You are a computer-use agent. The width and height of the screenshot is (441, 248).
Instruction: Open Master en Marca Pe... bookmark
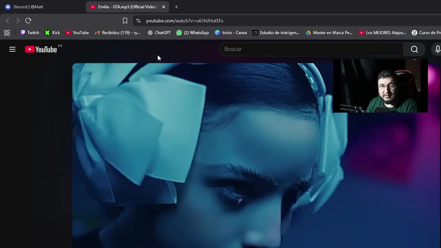coord(329,33)
